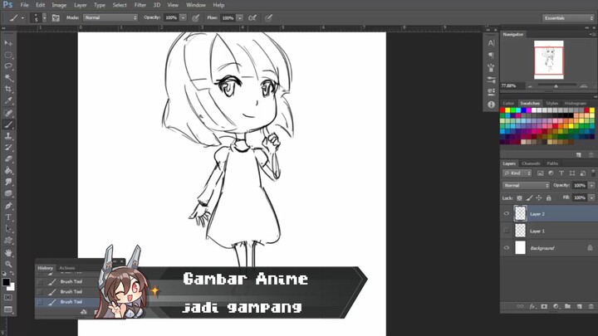Open the Essentials workspace dropdown
Image resolution: width=598 pixels, height=336 pixels.
coord(568,18)
